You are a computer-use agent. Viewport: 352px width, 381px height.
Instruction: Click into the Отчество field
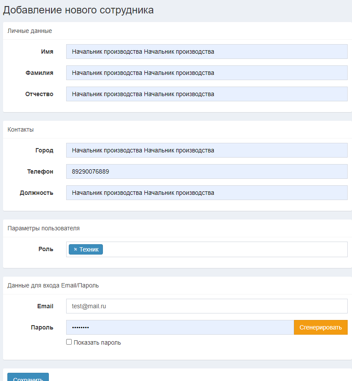207,94
